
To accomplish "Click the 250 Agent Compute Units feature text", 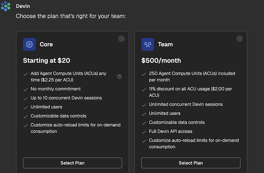I will tap(192, 77).
